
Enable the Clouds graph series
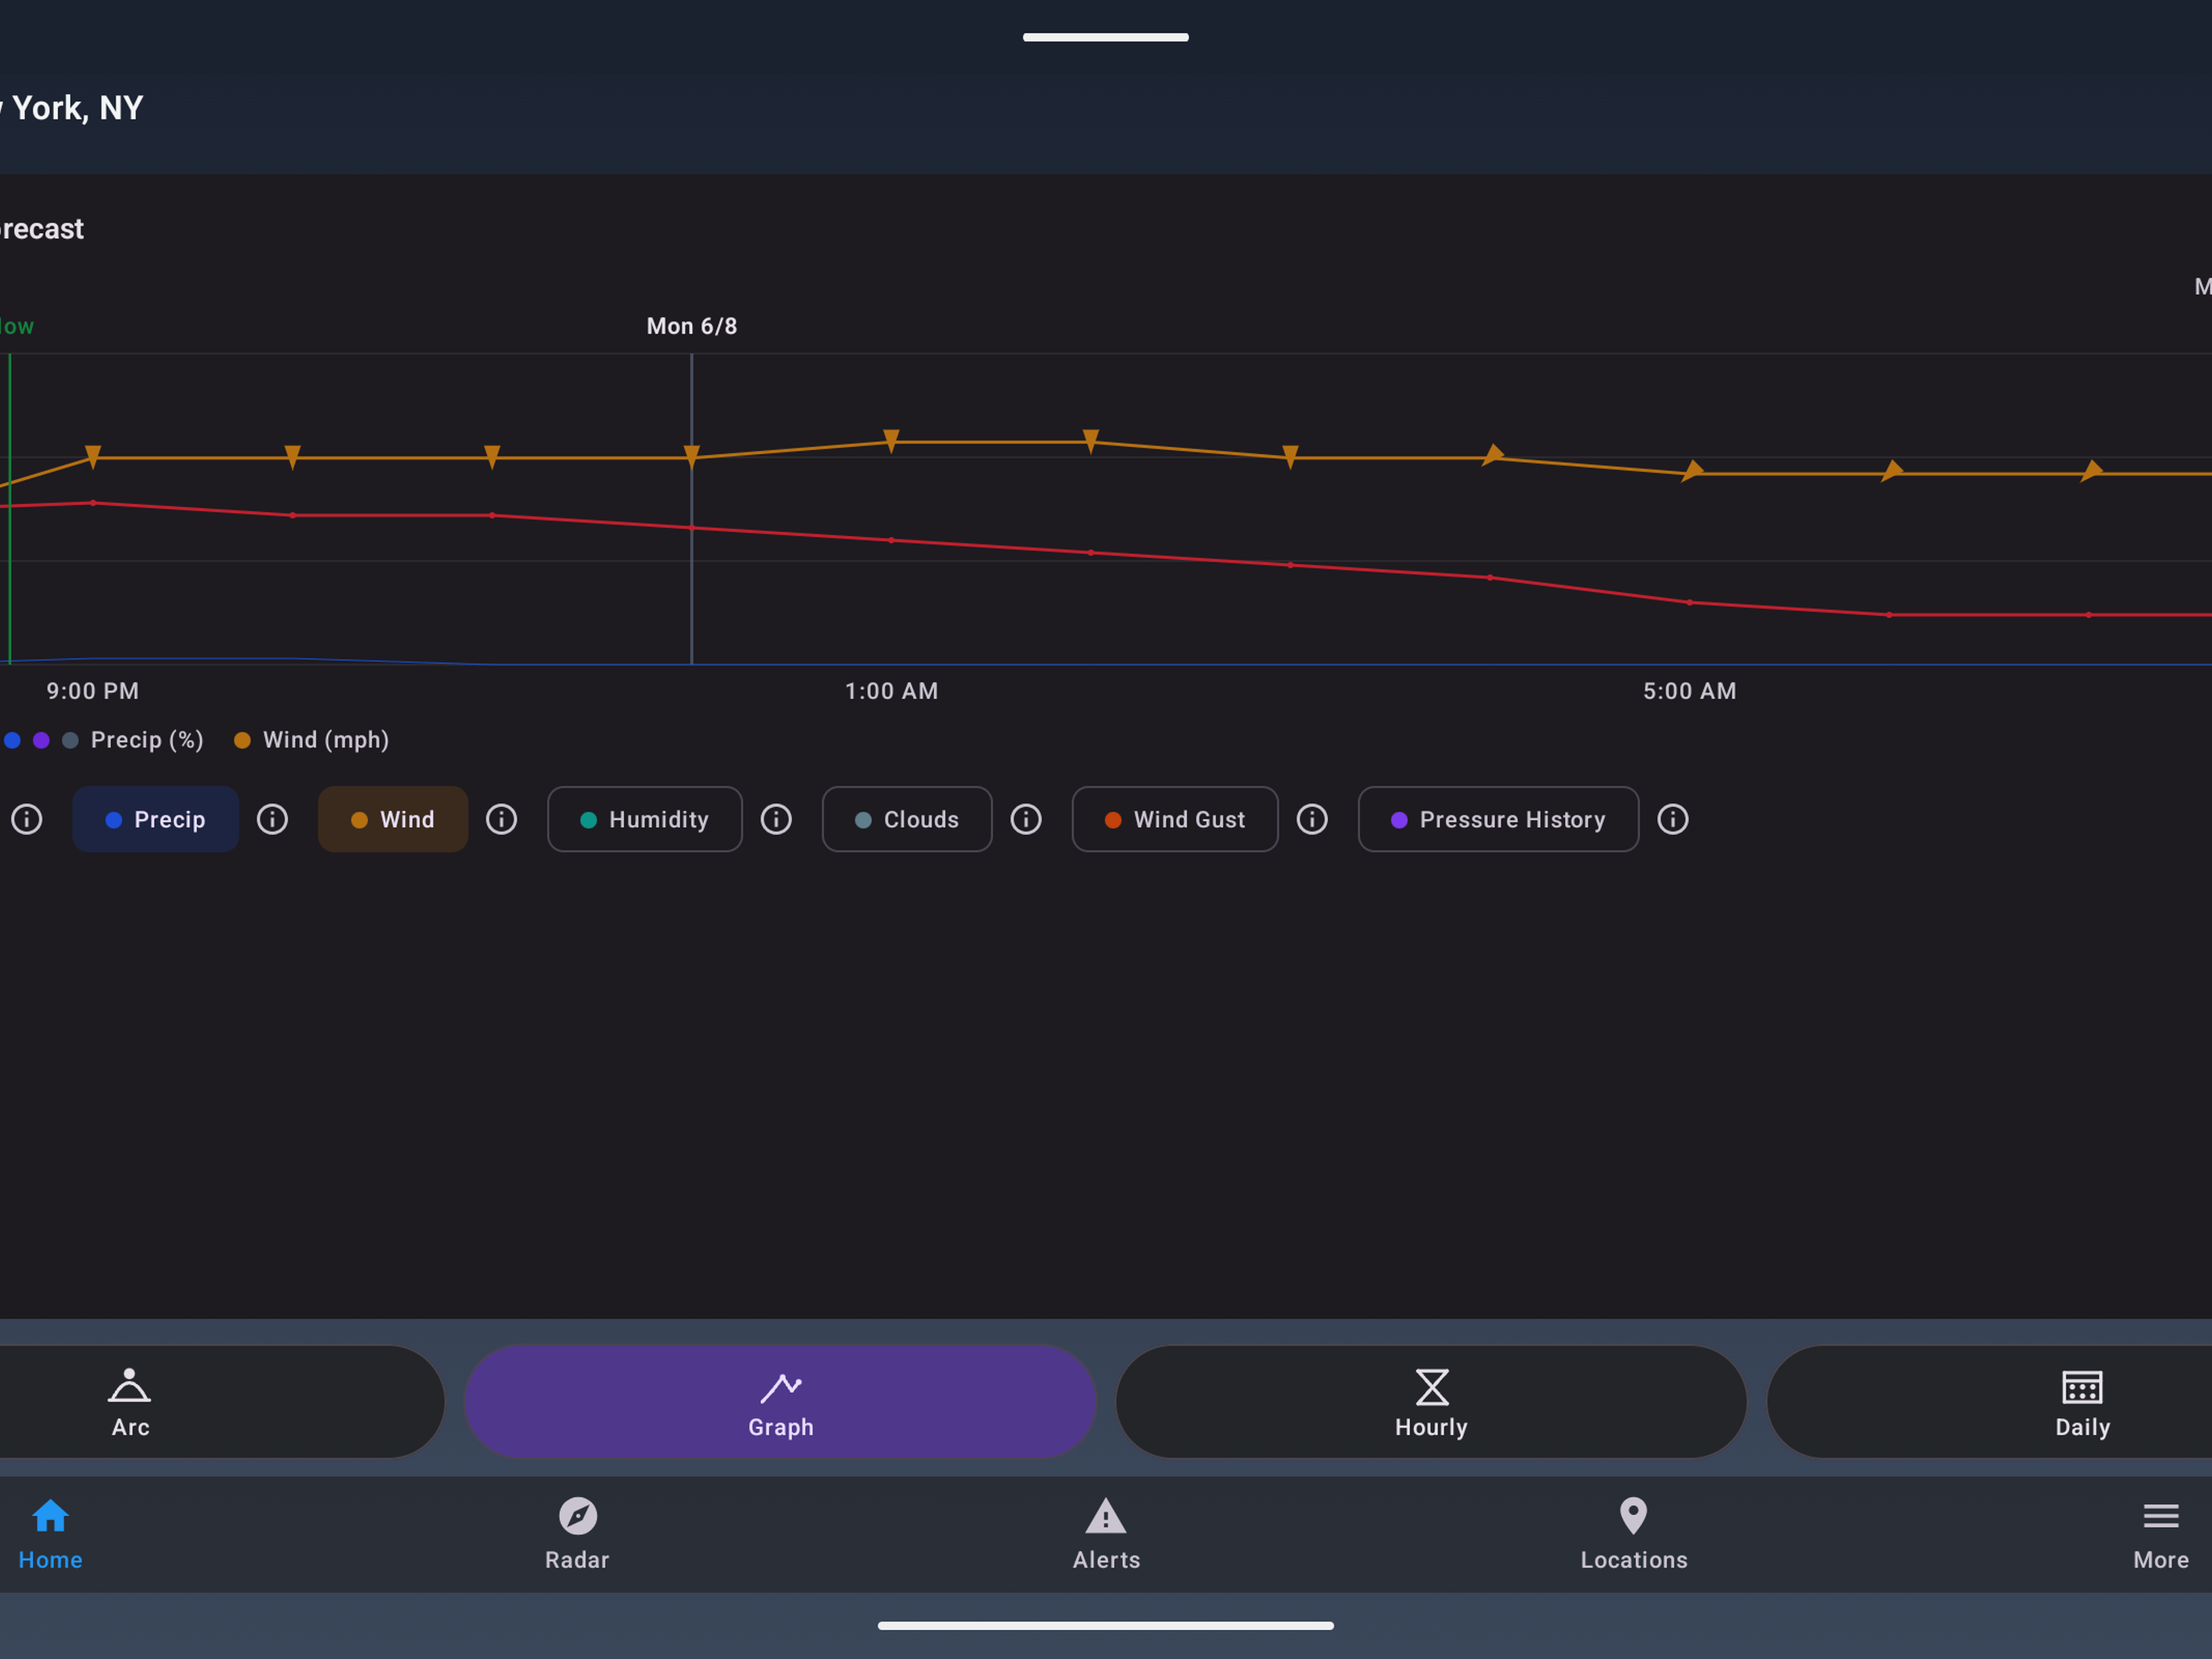(x=907, y=819)
